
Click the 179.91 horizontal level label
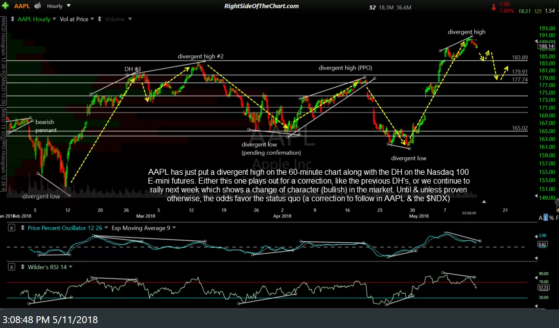520,71
